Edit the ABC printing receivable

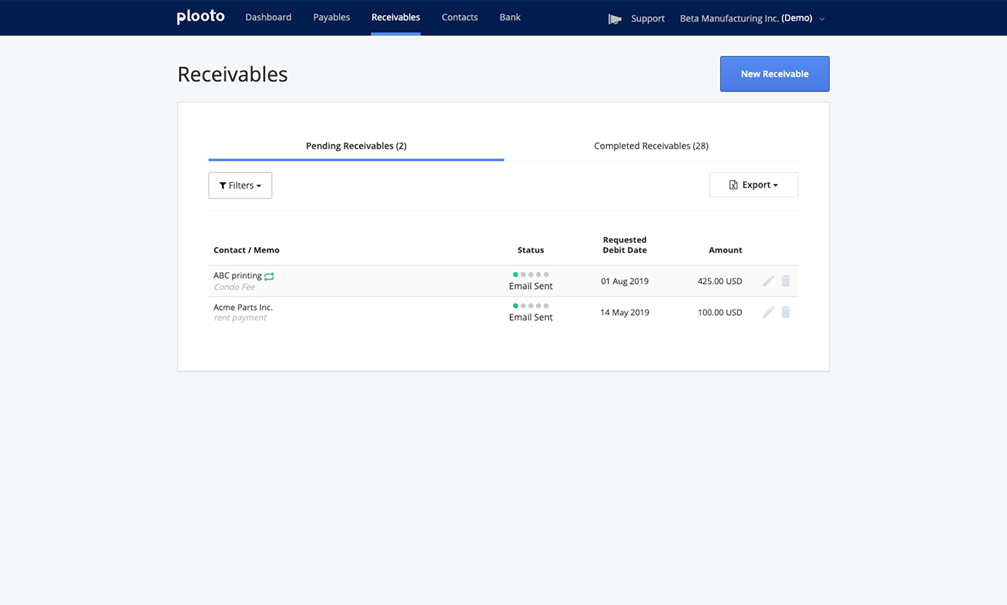pyautogui.click(x=768, y=281)
